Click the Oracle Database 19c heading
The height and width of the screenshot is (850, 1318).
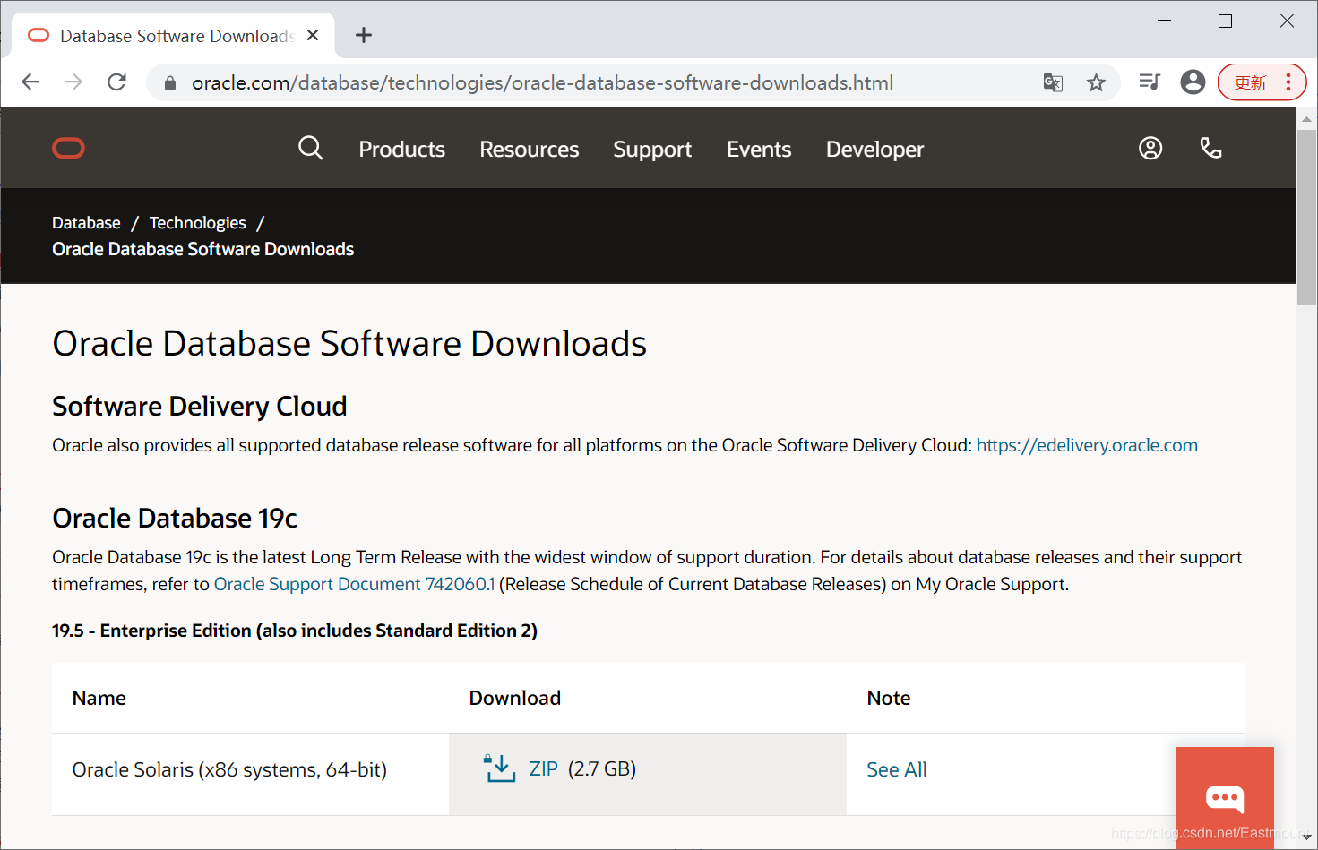point(175,519)
